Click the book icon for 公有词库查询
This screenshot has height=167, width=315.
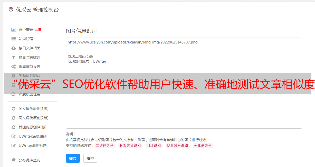(14, 160)
